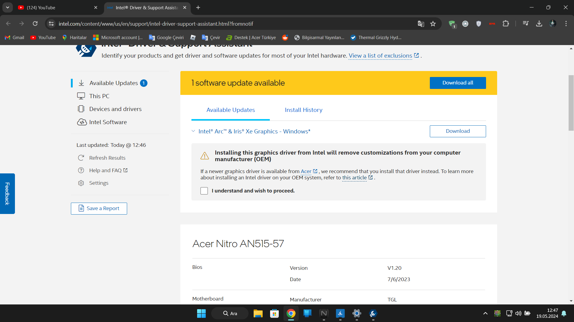Click the Settings gear icon in sidebar
Image resolution: width=574 pixels, height=322 pixels.
[x=81, y=183]
